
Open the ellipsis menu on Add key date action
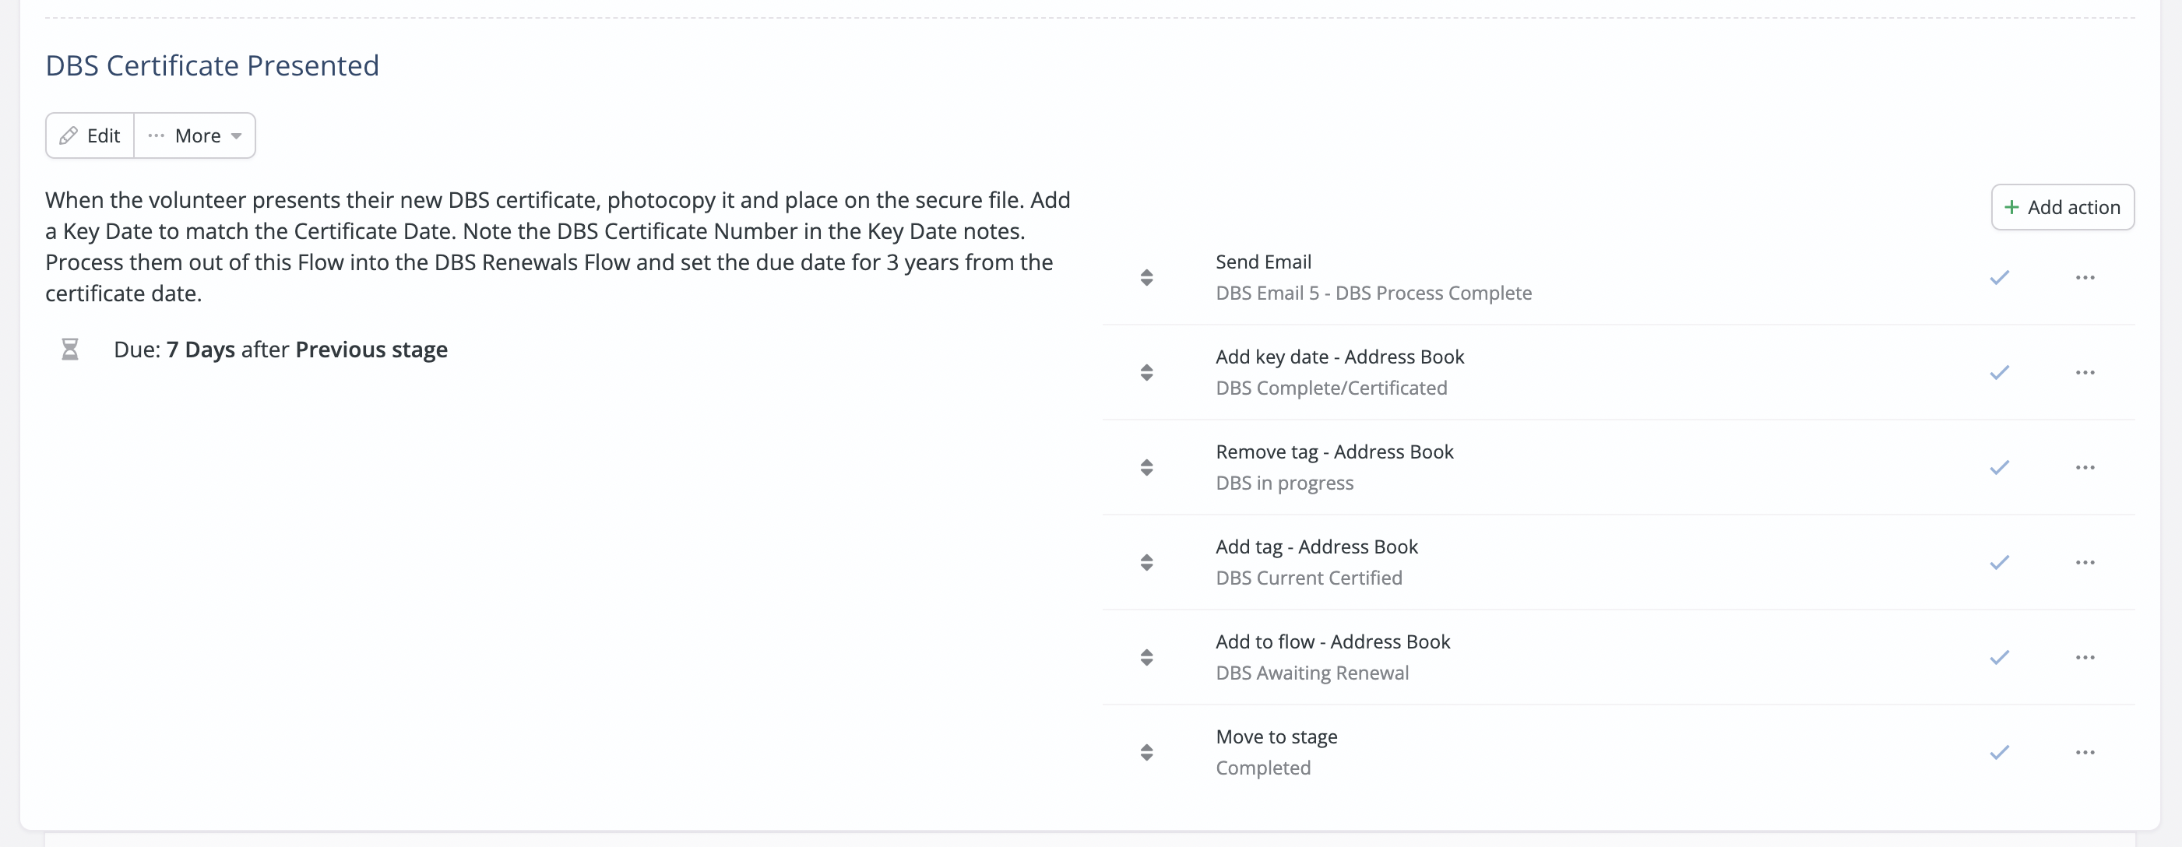point(2085,372)
